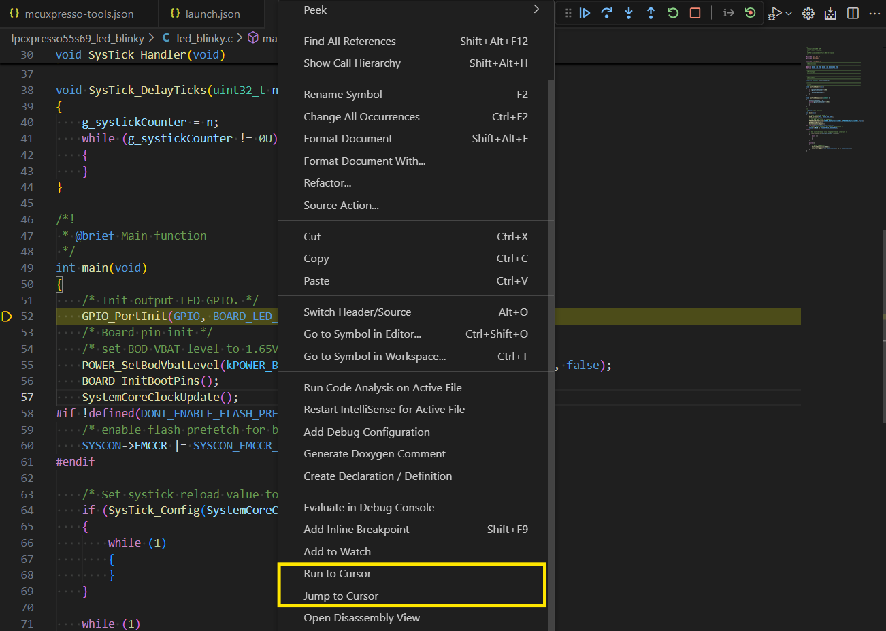Open the Peek submenu chevron
Screen dimensions: 886x631
click(537, 10)
